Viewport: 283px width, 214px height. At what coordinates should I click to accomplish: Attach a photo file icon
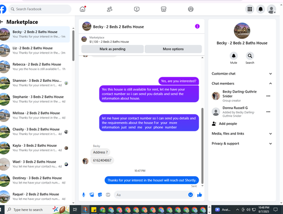click(92, 195)
